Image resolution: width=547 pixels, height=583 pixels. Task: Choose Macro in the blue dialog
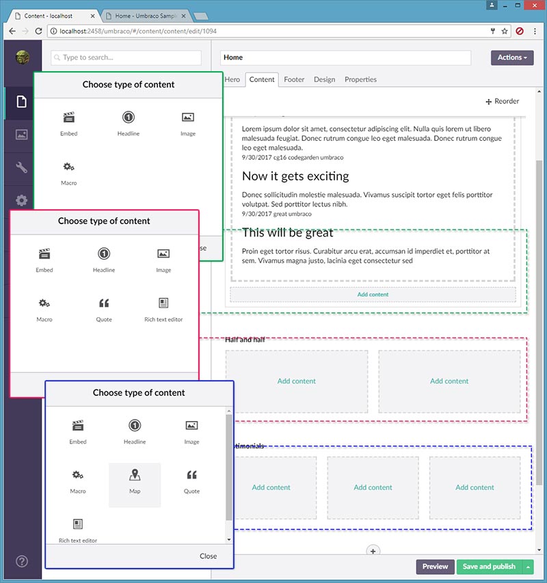click(78, 481)
